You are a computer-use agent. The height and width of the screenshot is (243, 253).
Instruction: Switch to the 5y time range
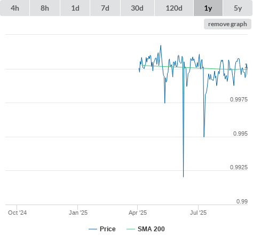pos(238,8)
